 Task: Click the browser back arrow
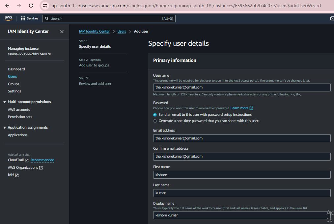pyautogui.click(x=7, y=6)
